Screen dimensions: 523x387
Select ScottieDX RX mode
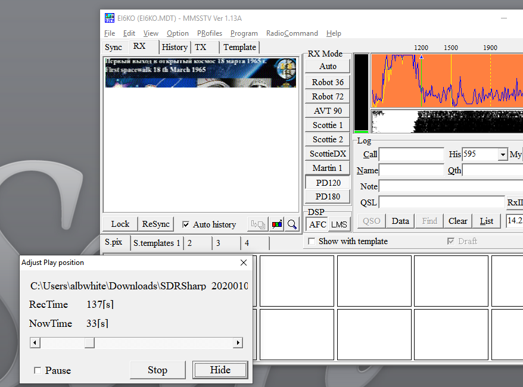[x=328, y=154]
